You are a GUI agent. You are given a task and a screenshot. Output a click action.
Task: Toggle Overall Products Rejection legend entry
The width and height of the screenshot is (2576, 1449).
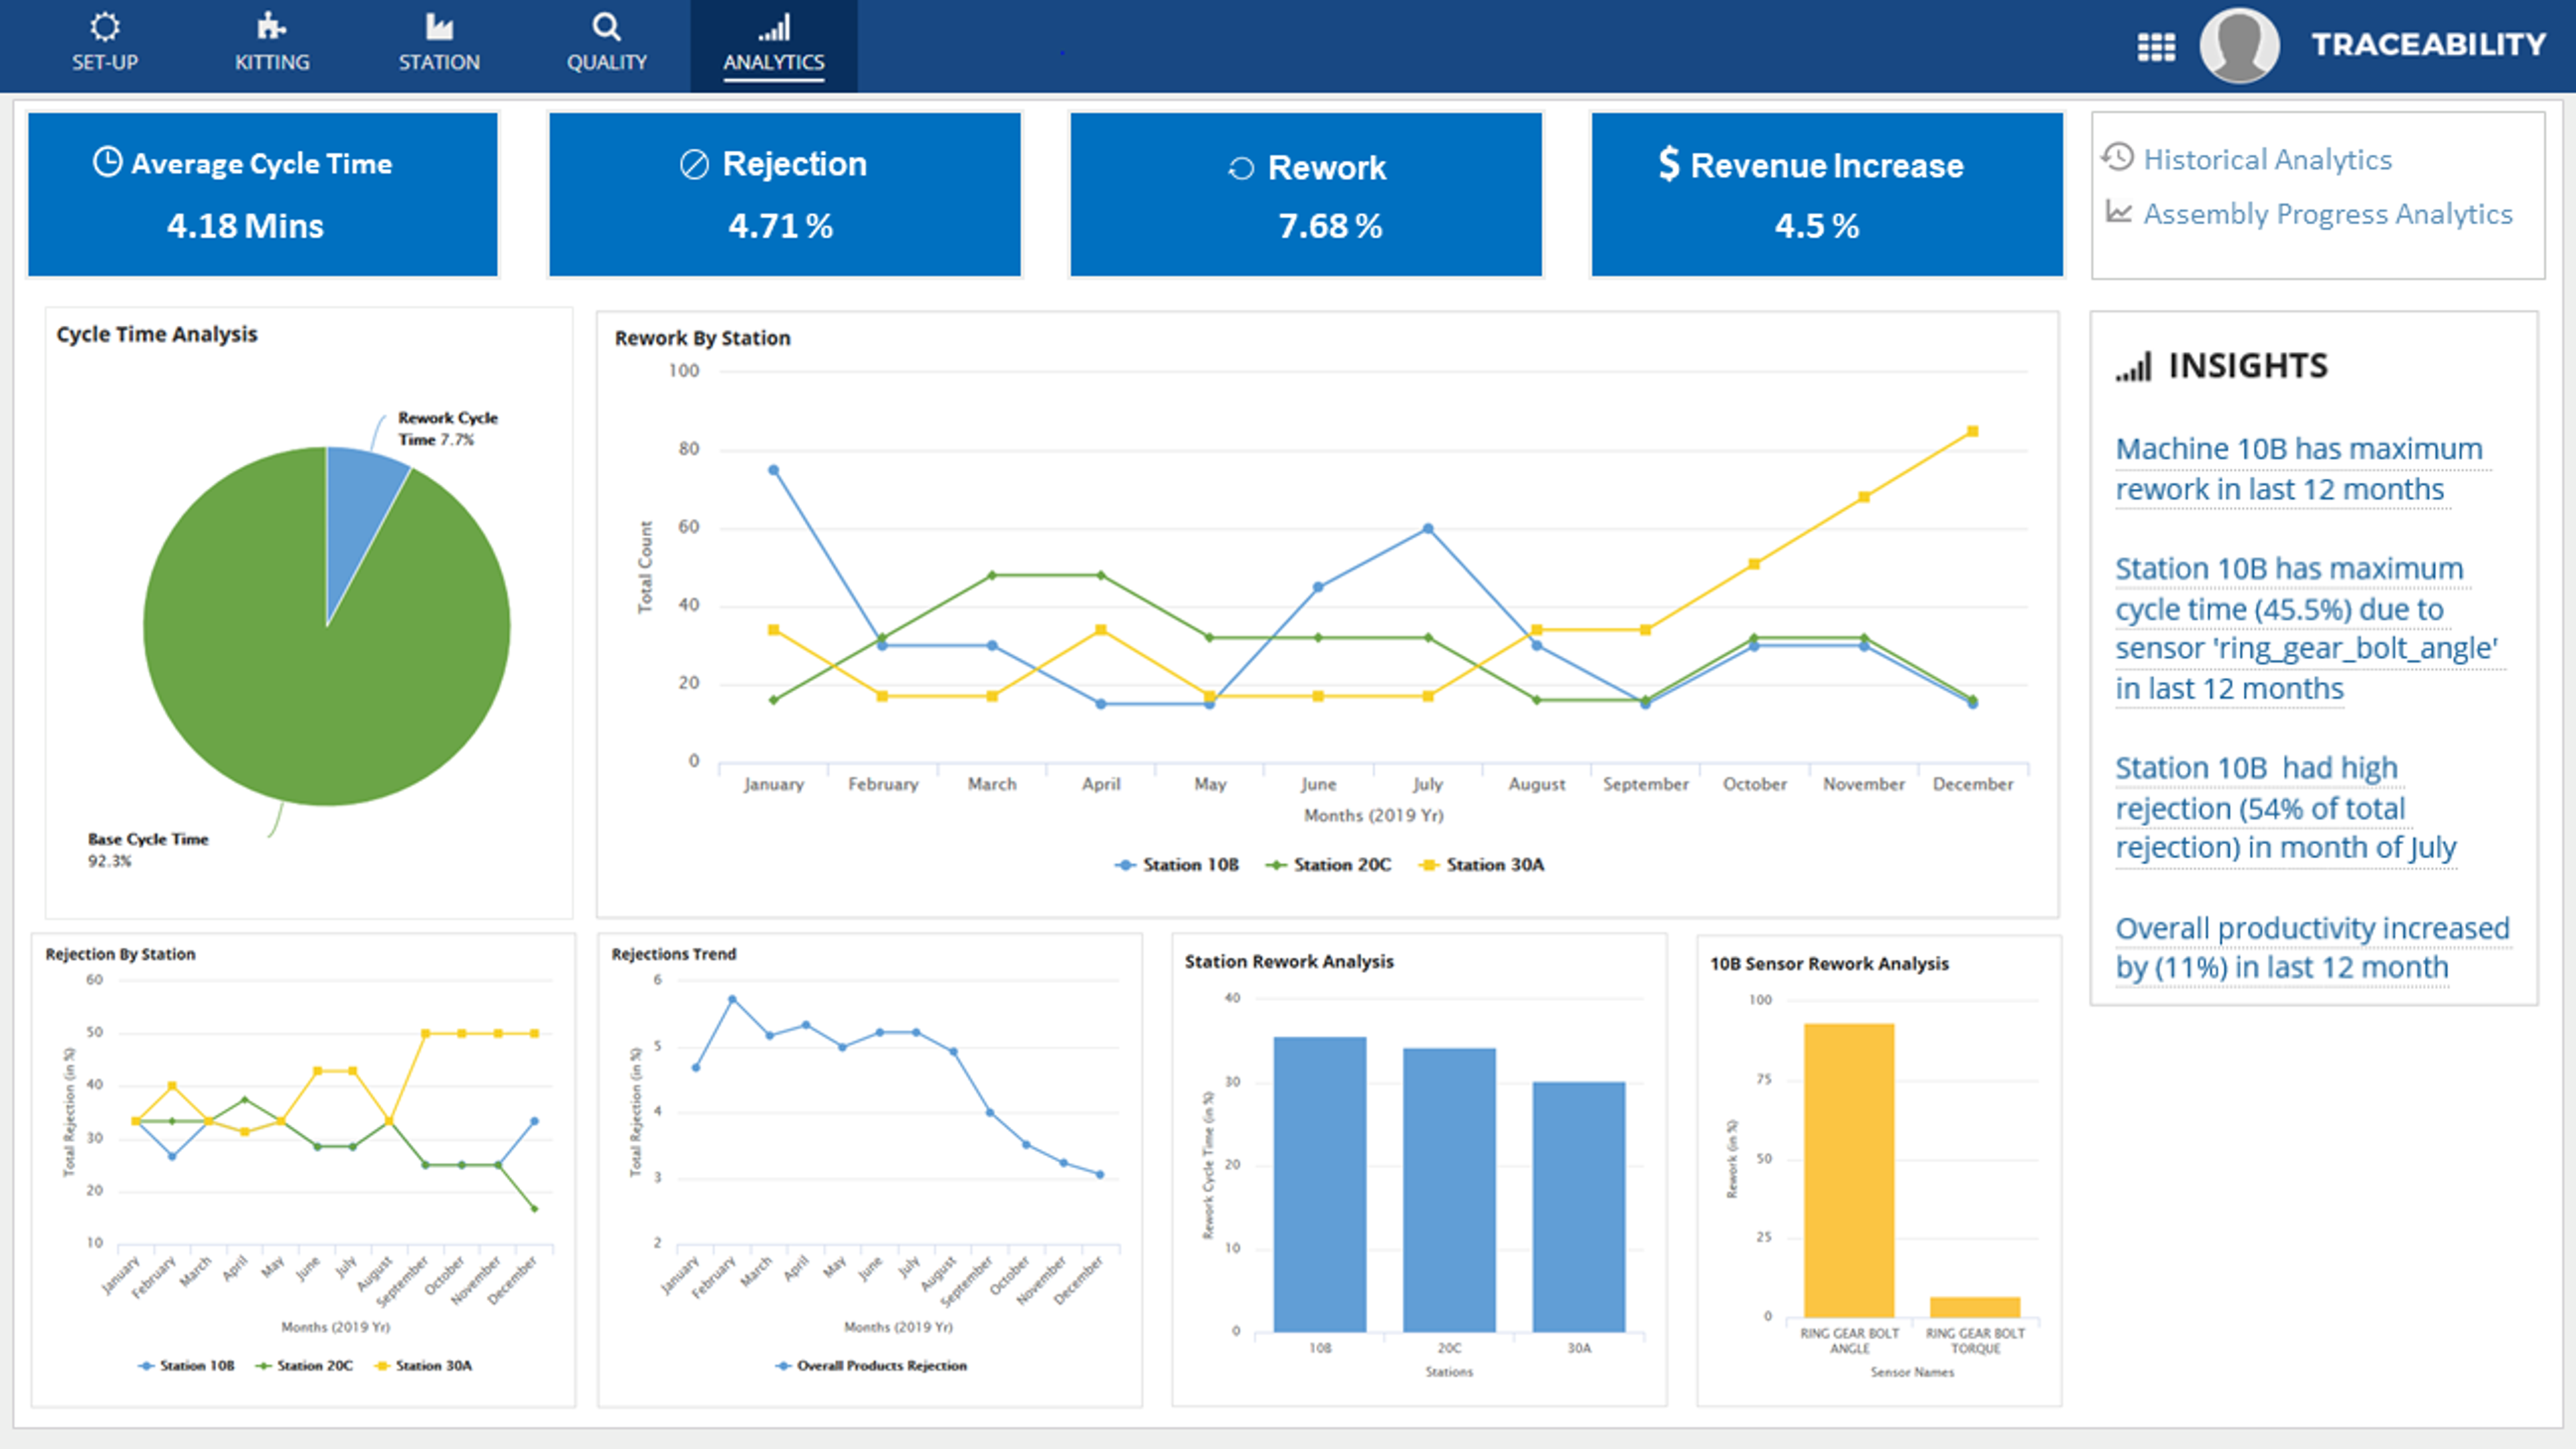click(871, 1366)
